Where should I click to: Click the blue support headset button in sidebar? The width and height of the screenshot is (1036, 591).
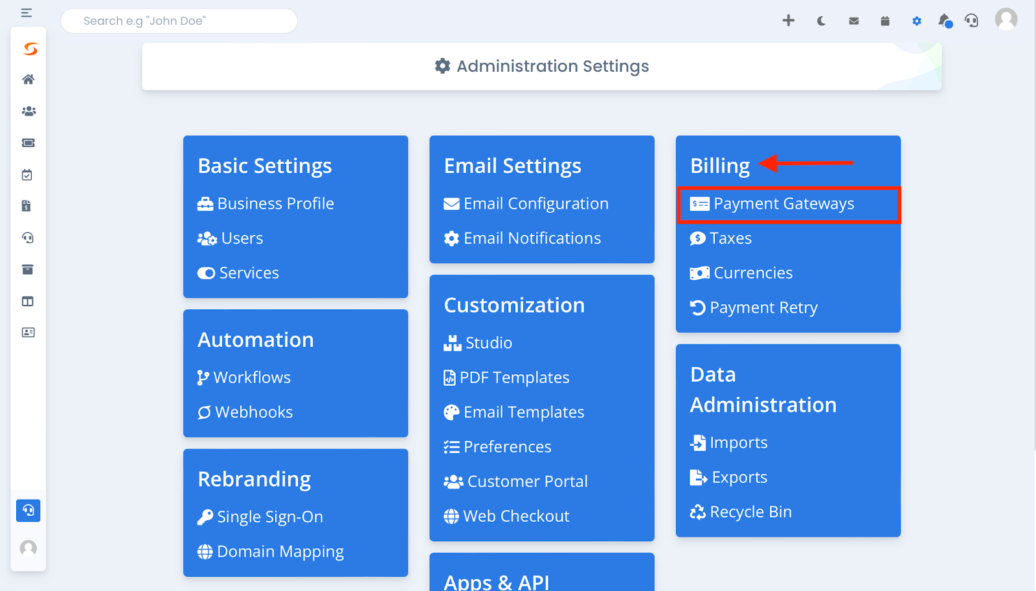(x=28, y=511)
